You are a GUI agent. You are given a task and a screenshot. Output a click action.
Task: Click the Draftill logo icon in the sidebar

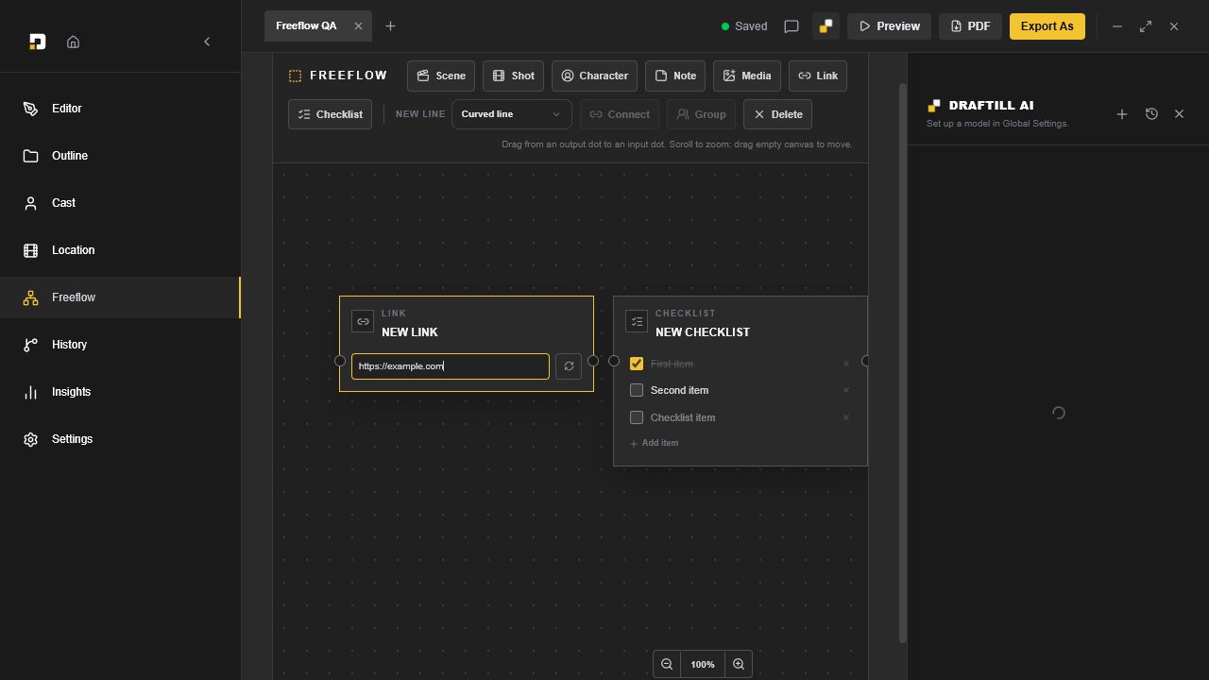pos(37,42)
